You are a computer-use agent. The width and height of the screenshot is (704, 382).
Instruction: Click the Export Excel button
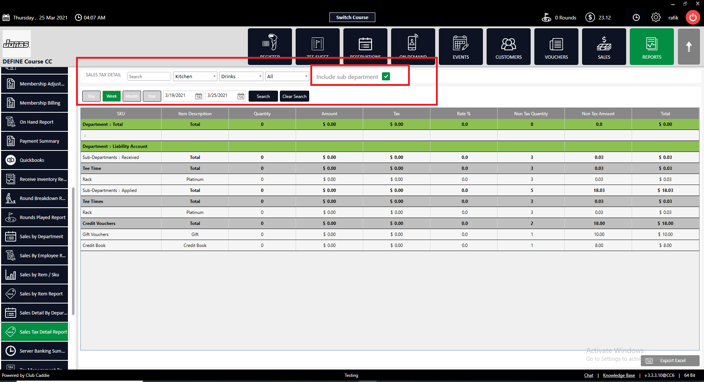pos(670,360)
